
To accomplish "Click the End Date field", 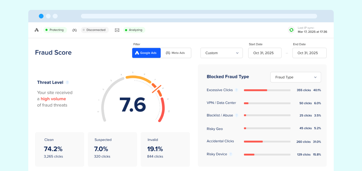I will [x=309, y=53].
